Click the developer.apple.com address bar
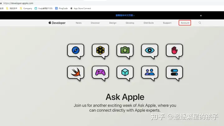The width and height of the screenshot is (224, 126). 18,3
